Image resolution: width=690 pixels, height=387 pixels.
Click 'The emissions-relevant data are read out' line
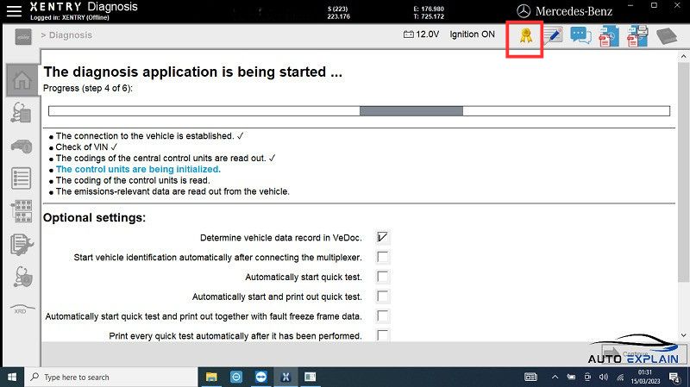pos(172,191)
